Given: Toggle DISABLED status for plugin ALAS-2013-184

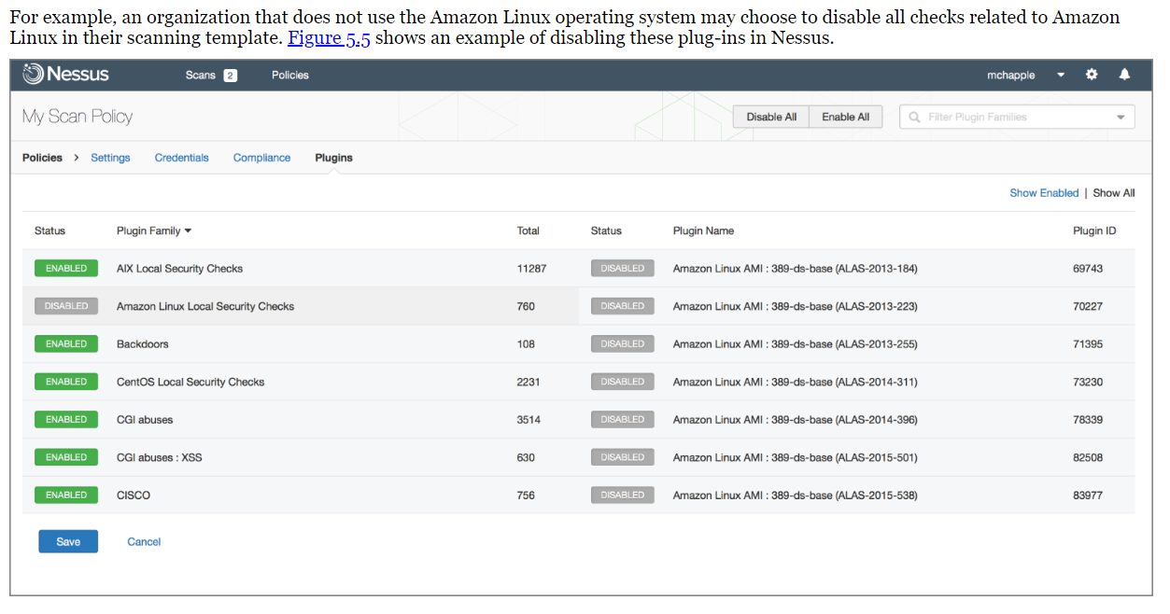Looking at the screenshot, I should pyautogui.click(x=623, y=269).
